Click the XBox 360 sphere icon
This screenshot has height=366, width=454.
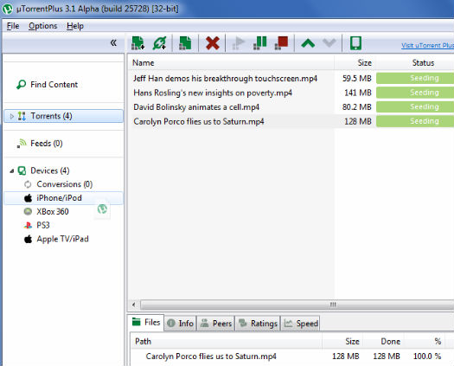point(28,211)
